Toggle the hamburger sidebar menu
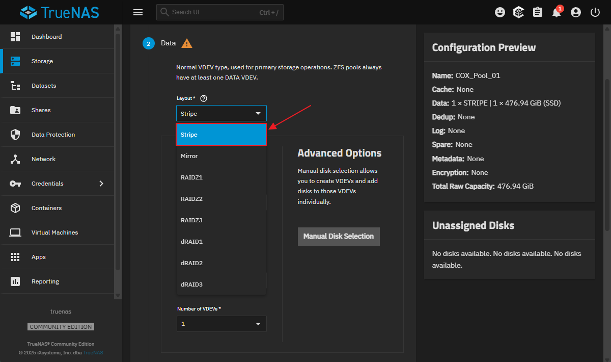The height and width of the screenshot is (362, 611). click(x=137, y=12)
